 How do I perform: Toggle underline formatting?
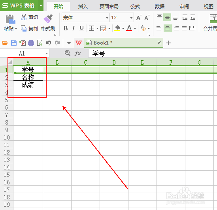81,28
